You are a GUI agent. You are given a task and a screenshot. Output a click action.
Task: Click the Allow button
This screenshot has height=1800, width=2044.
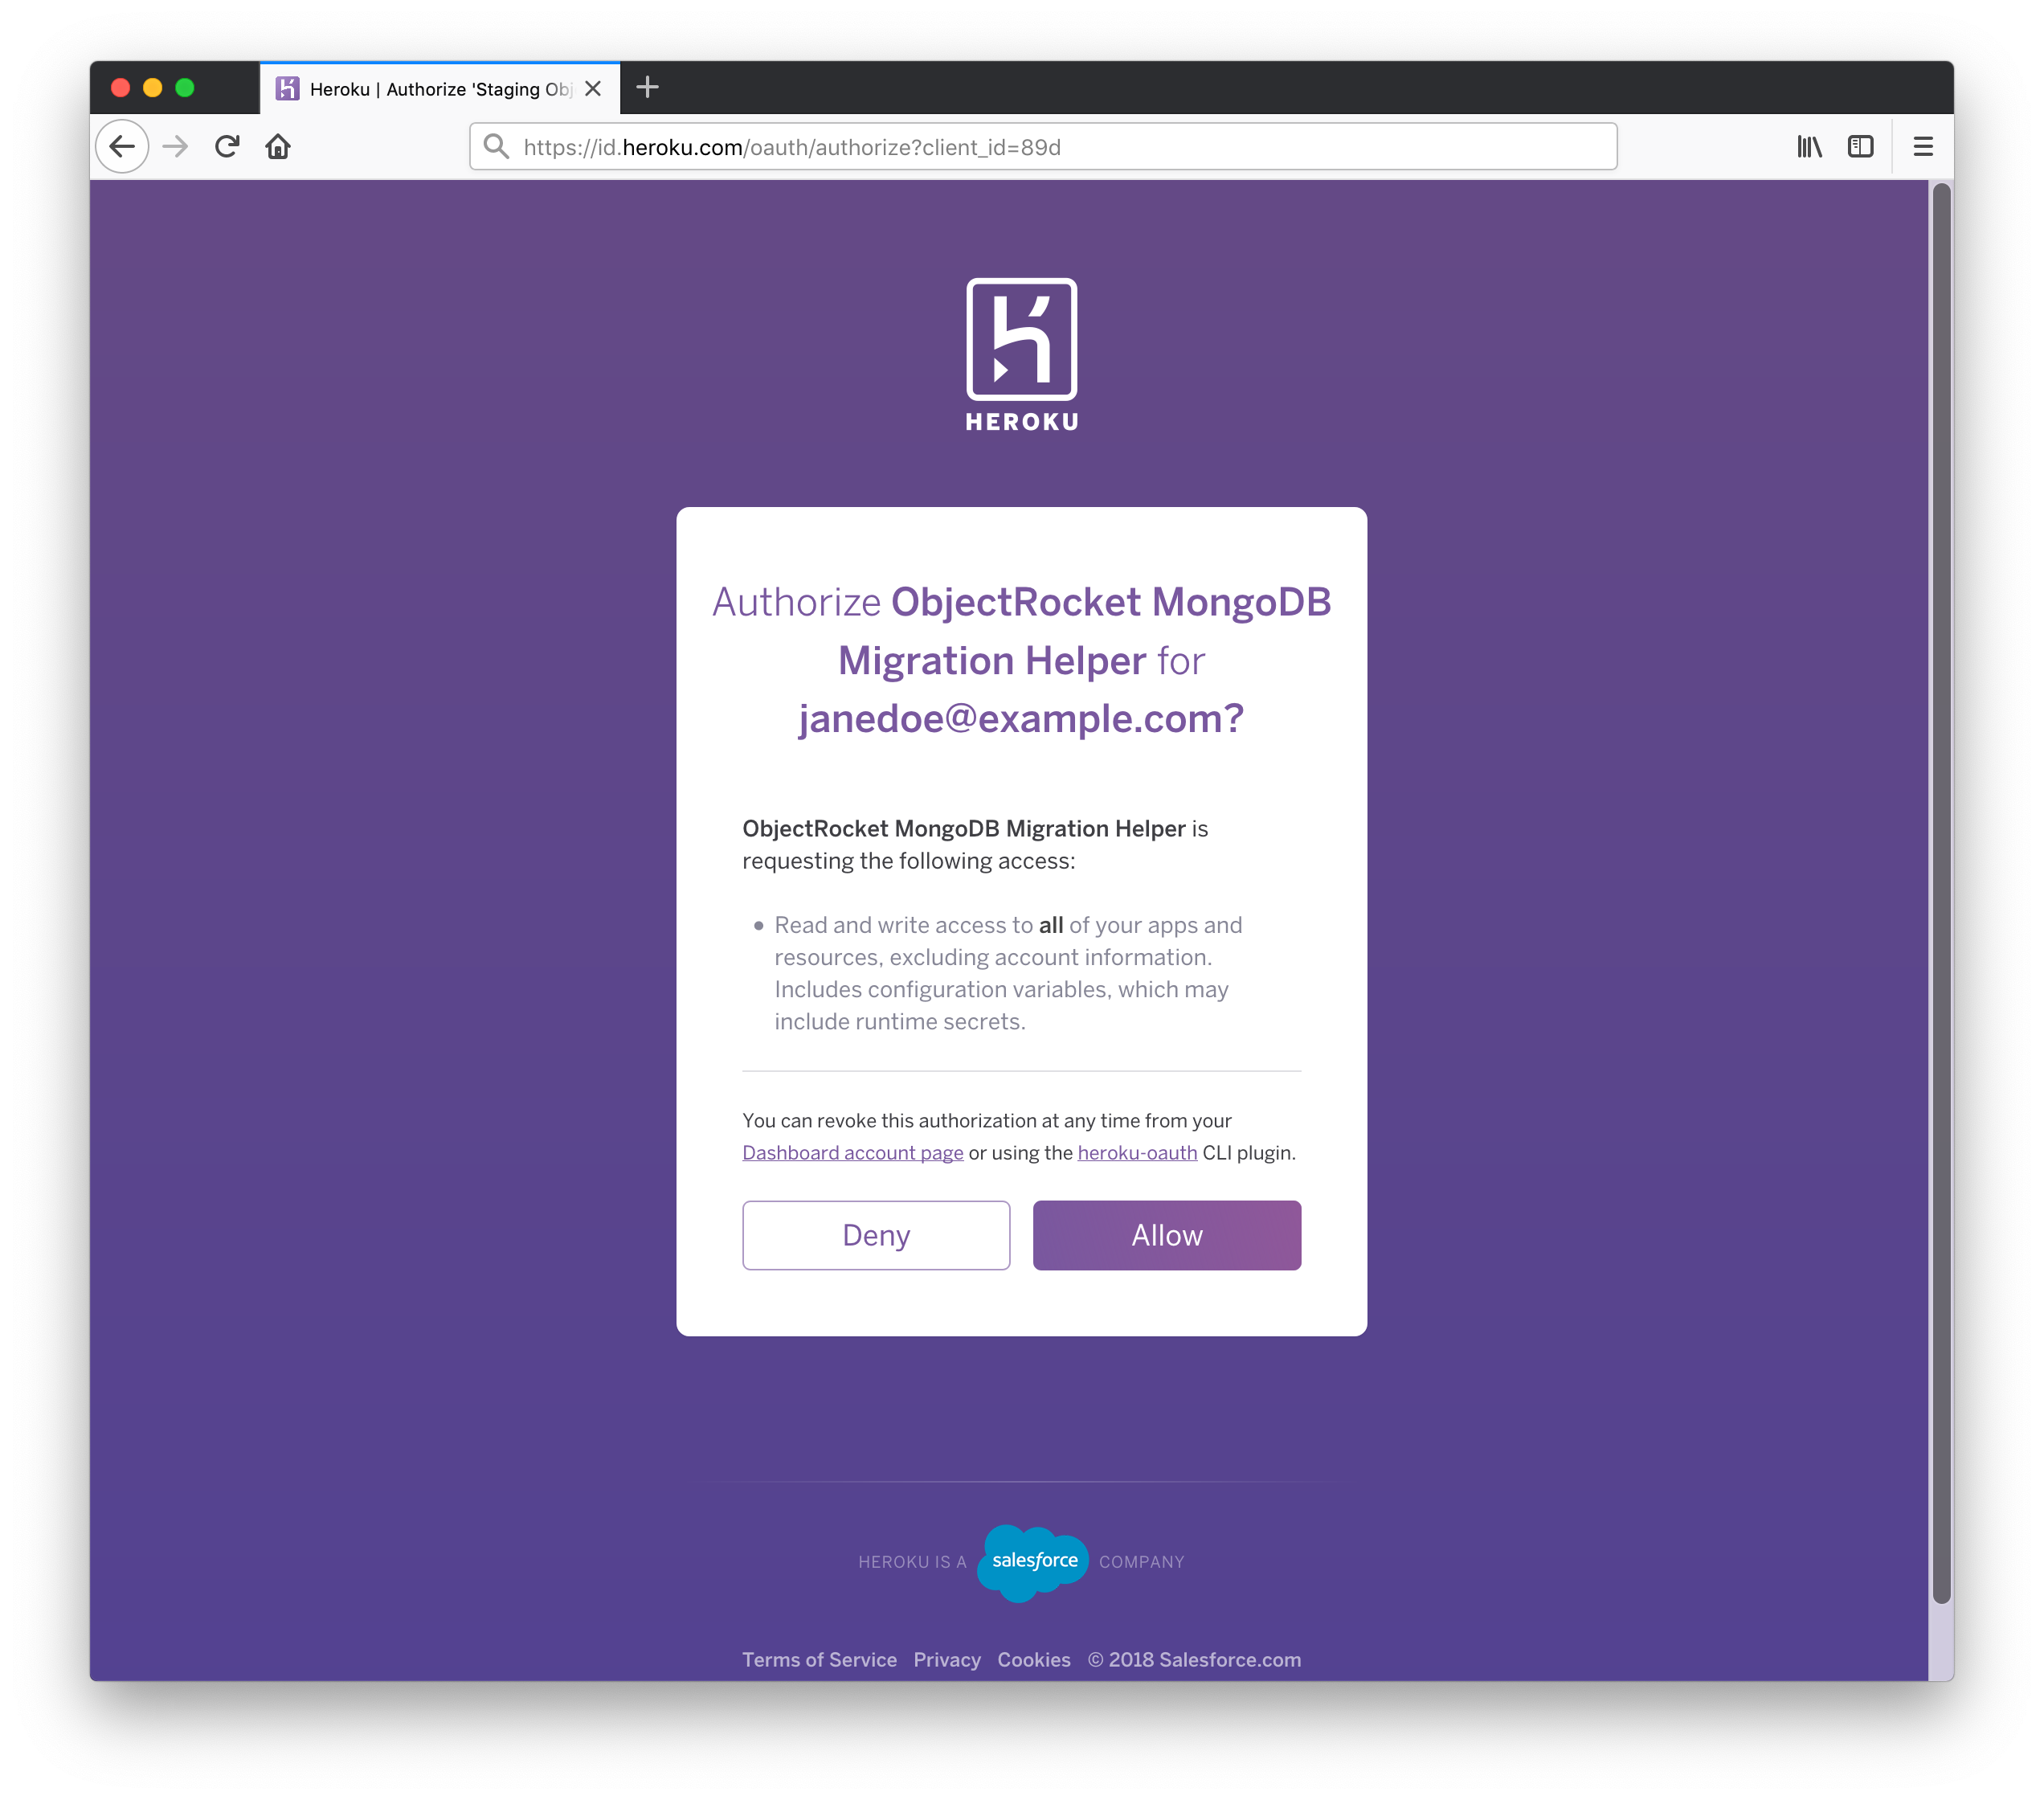tap(1167, 1235)
